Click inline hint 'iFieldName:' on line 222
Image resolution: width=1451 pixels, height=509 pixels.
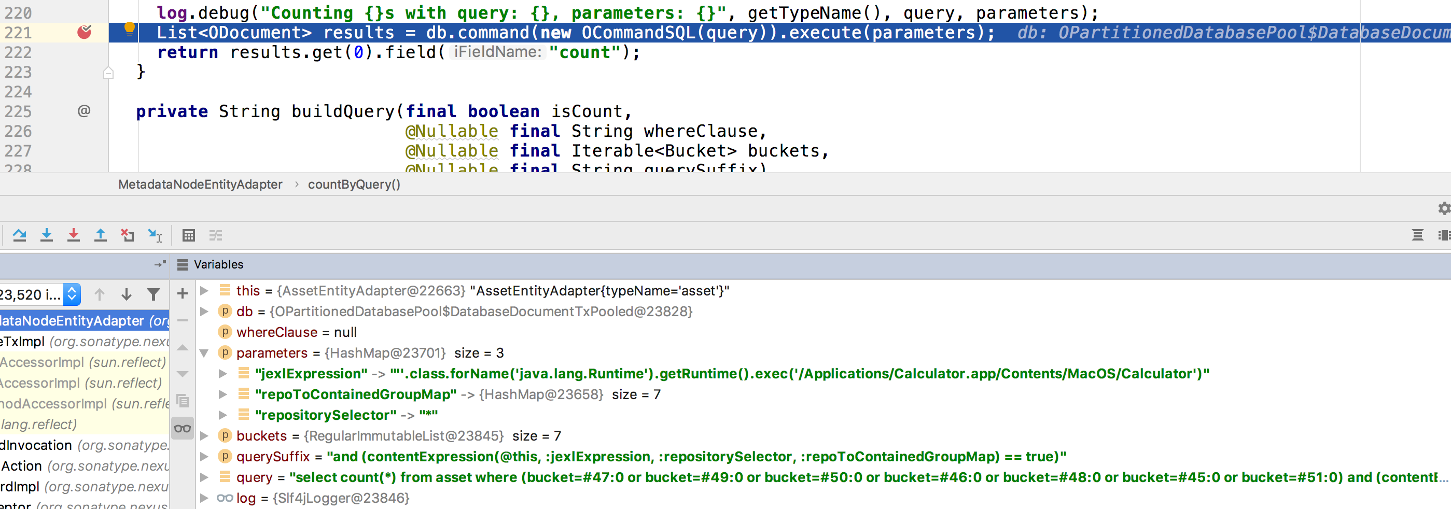click(497, 52)
